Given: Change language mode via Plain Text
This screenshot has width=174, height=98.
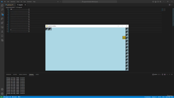Looking at the screenshot, I should pyautogui.click(x=168, y=97).
